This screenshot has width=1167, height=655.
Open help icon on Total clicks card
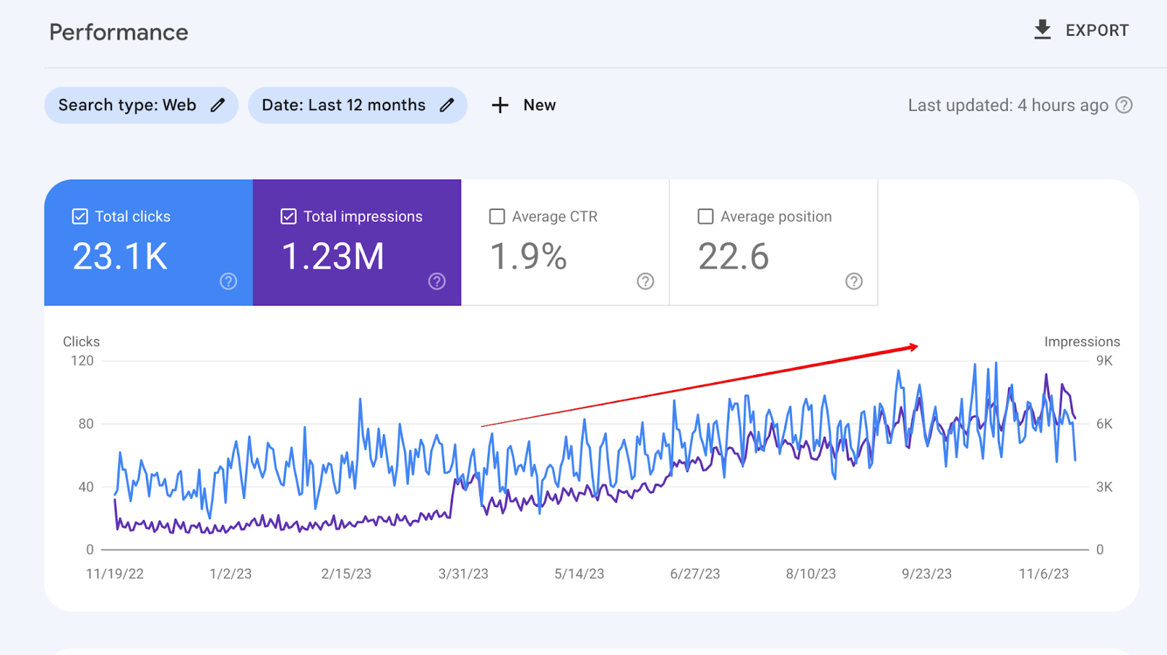(x=228, y=282)
